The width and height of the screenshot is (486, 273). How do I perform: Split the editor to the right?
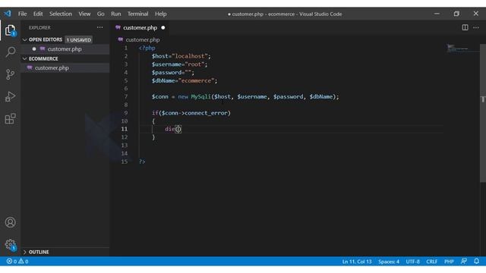465,27
